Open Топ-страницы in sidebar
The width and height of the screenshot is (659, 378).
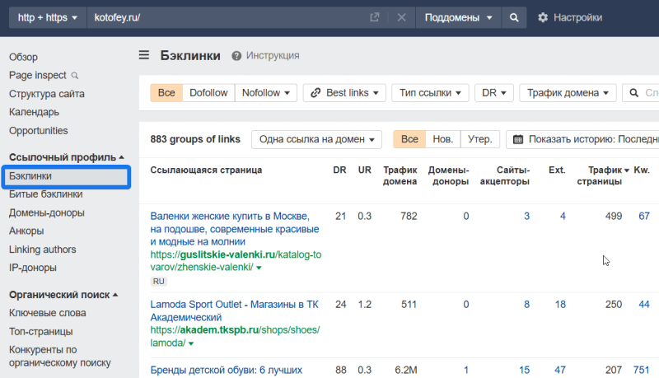[x=40, y=331]
